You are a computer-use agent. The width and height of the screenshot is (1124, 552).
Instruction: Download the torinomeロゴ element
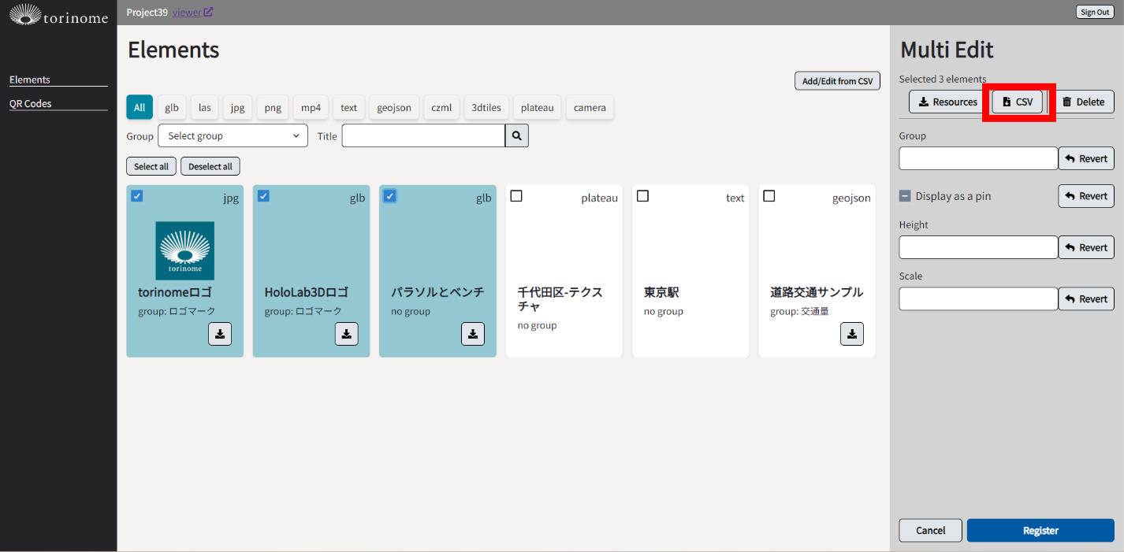click(x=220, y=334)
